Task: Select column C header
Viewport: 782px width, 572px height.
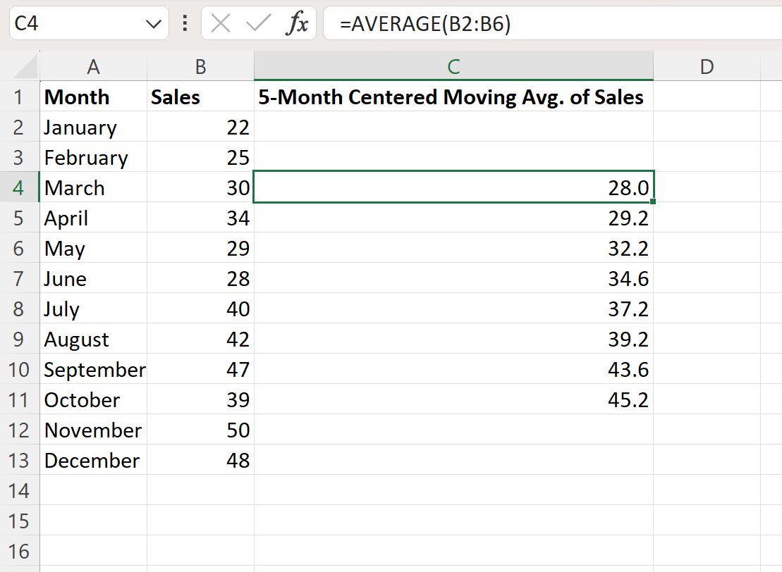Action: [453, 66]
